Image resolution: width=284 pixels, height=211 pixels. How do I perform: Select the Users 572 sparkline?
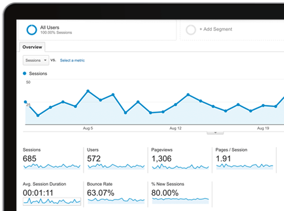116,167
